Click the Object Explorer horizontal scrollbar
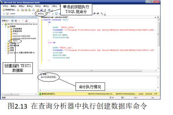 pos(11,94)
